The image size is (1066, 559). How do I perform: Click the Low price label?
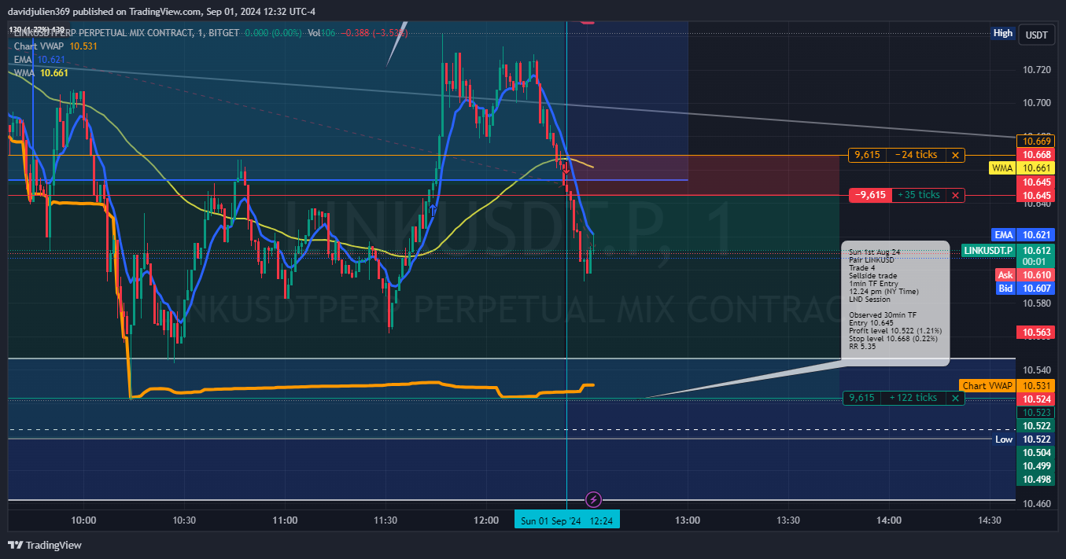click(1004, 439)
